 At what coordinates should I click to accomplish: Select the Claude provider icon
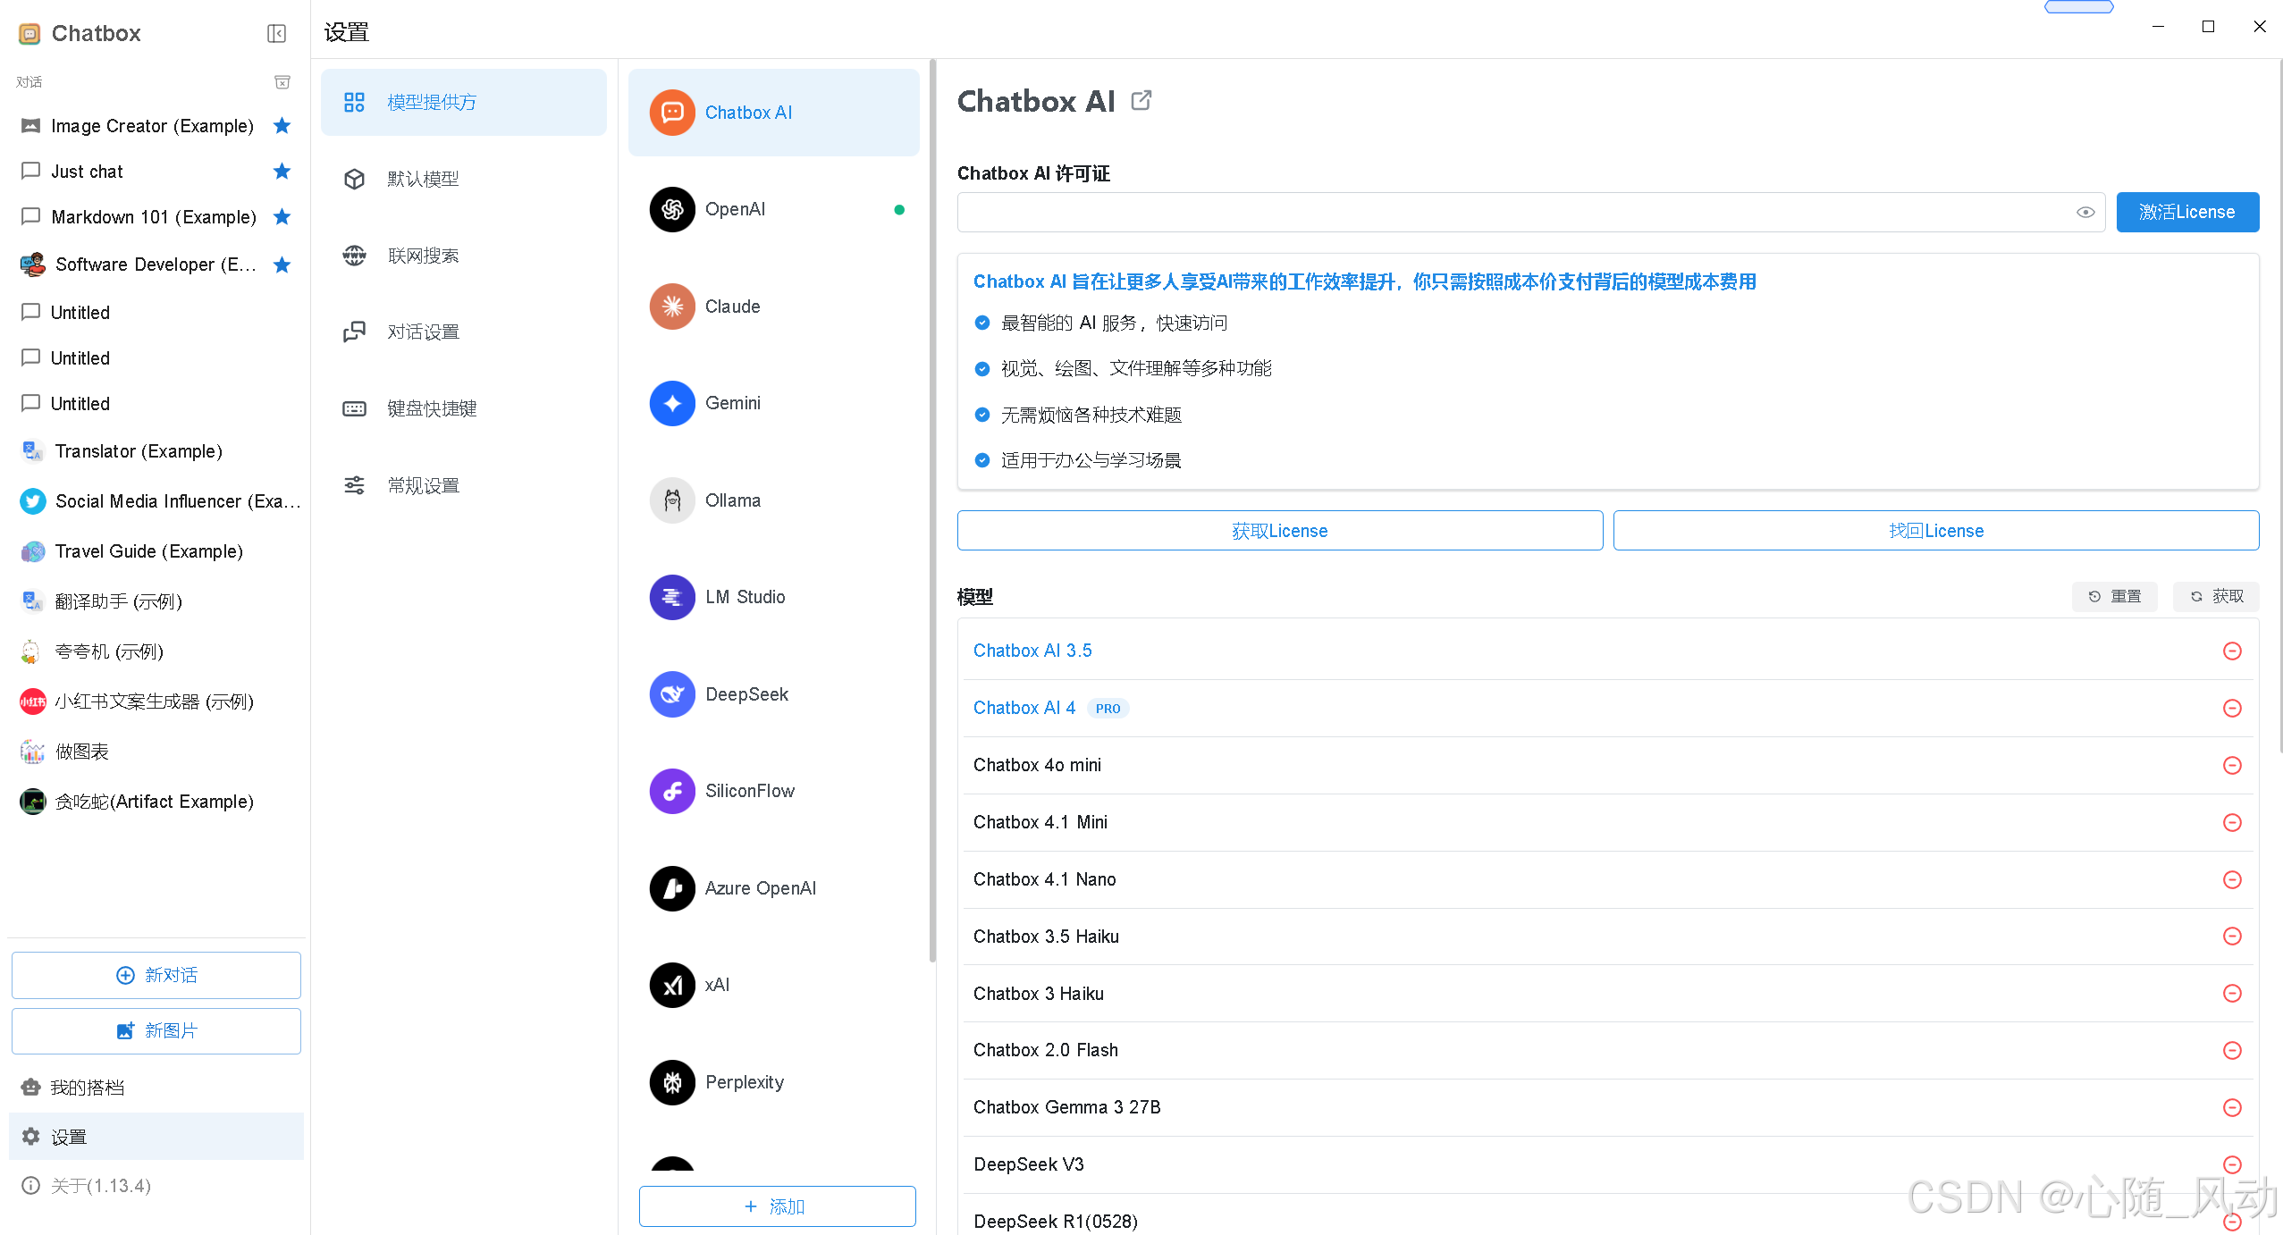point(672,307)
